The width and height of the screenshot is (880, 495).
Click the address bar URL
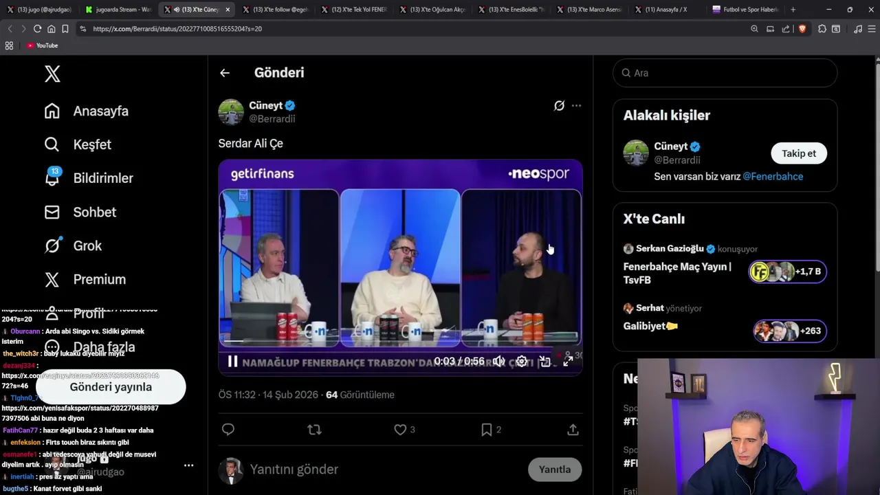[x=177, y=29]
